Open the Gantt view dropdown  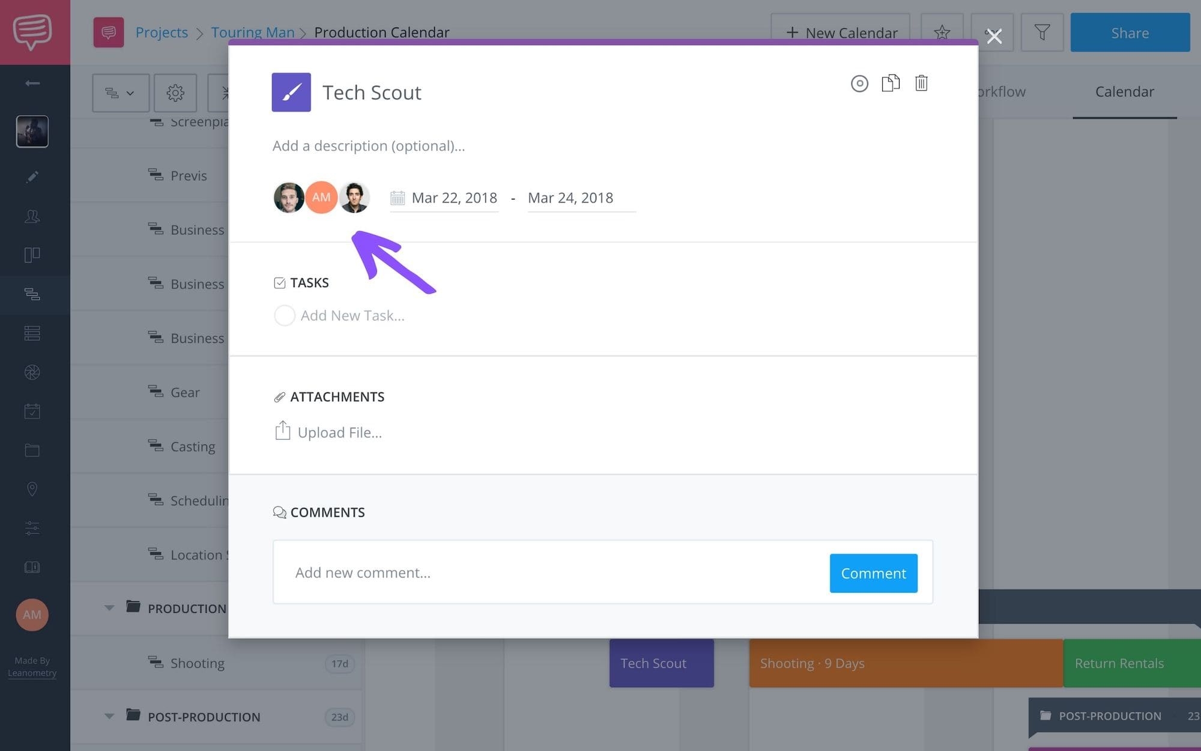pos(120,93)
